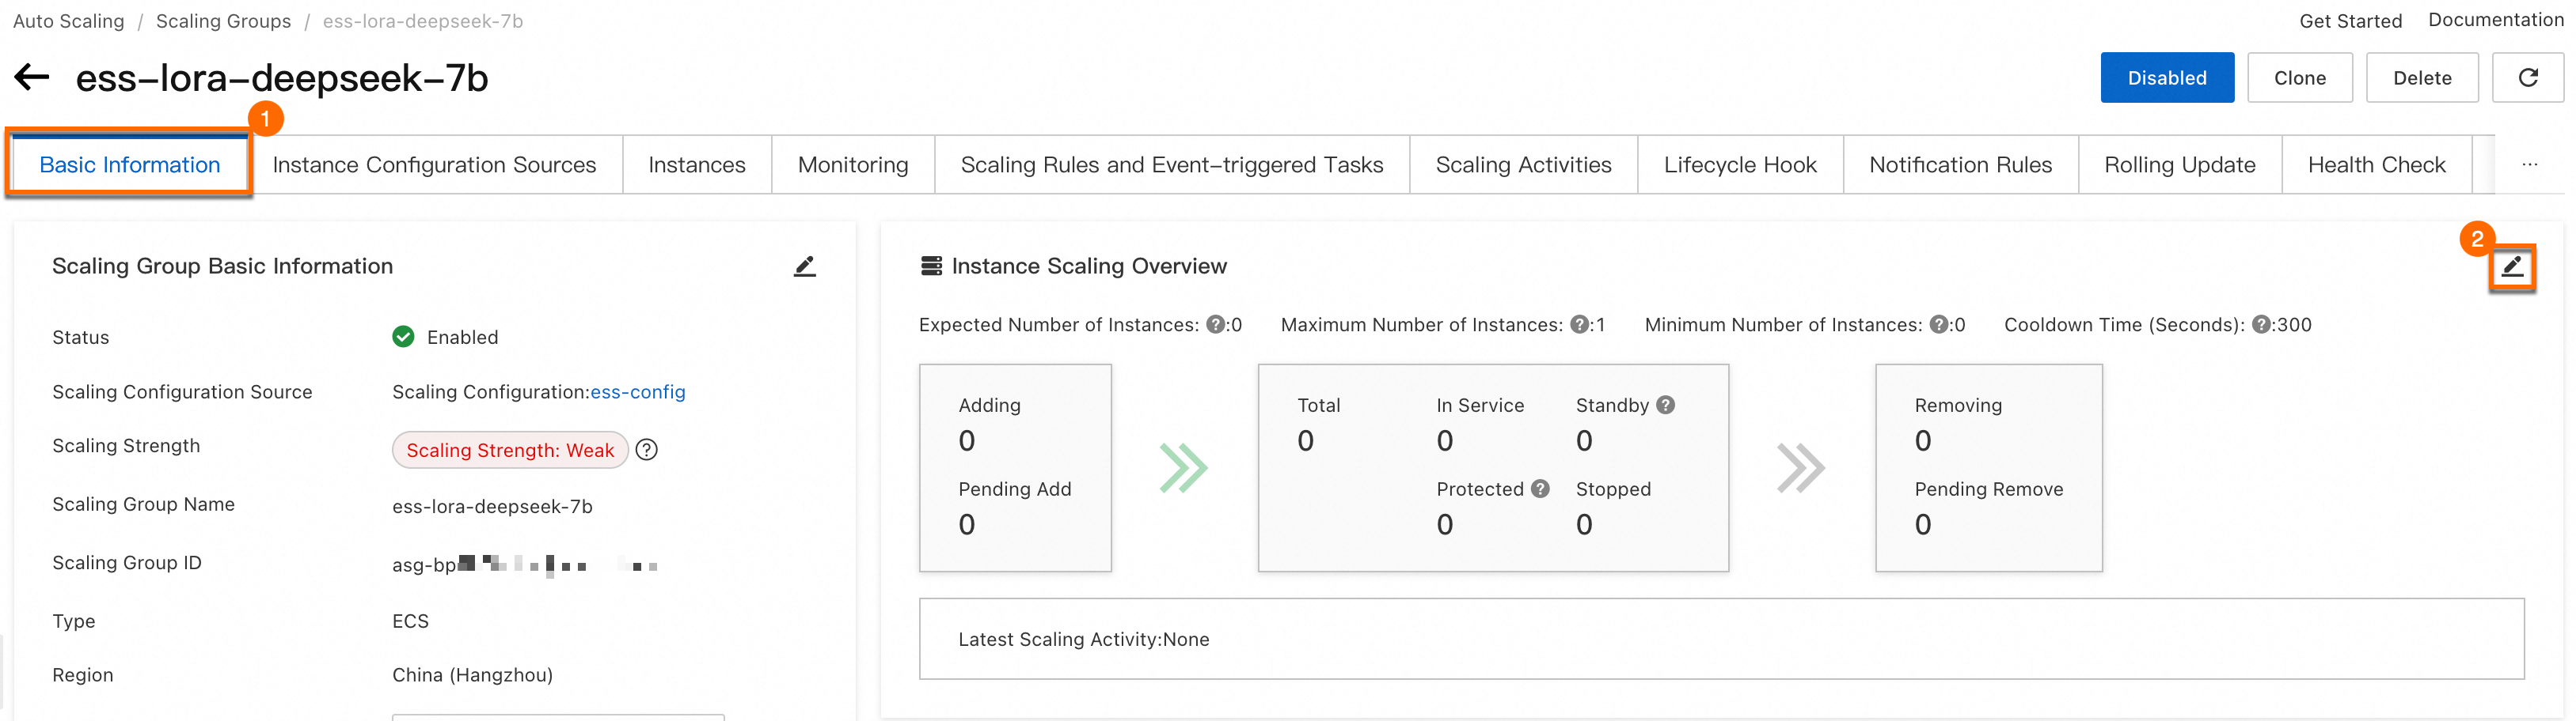The image size is (2576, 721).
Task: Click the Cooldown Time help icon
Action: point(2261,325)
